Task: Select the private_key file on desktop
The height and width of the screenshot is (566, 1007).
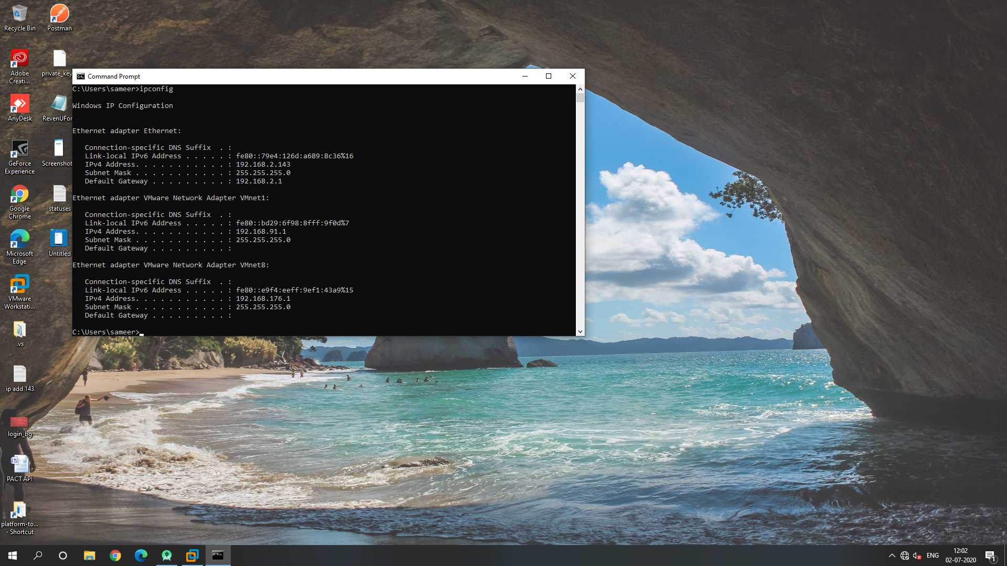Action: pos(57,63)
